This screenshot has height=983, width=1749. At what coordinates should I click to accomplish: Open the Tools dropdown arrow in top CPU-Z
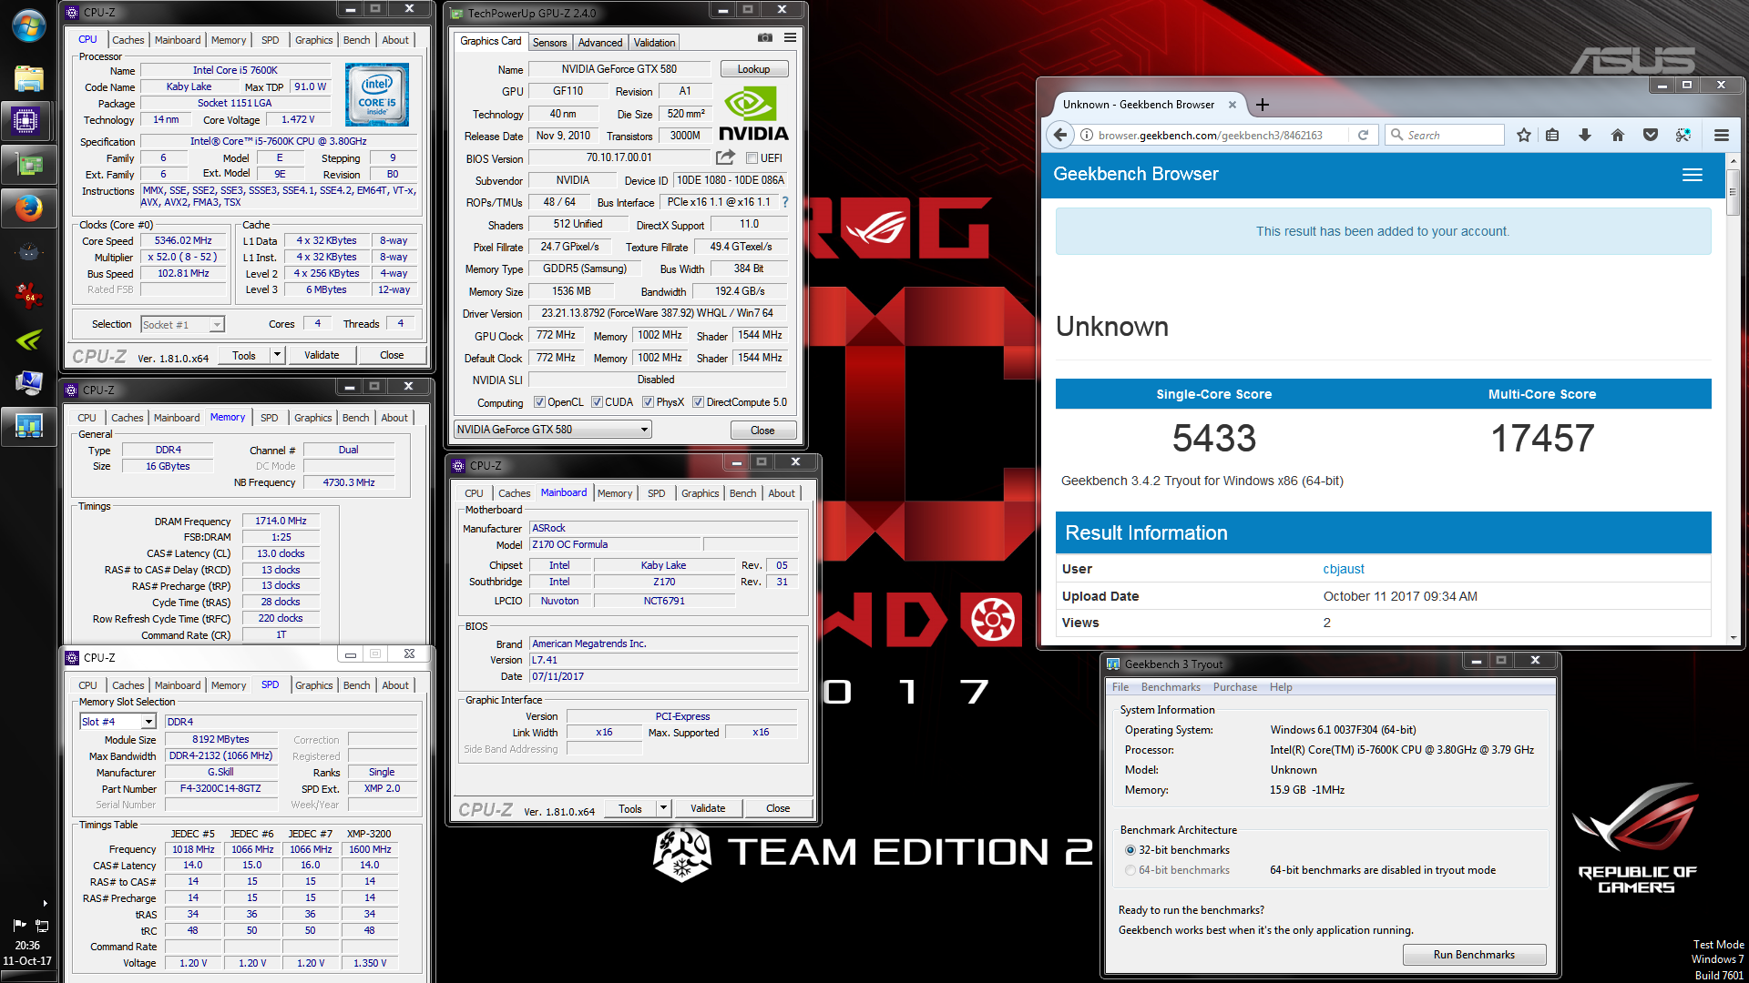pos(278,355)
